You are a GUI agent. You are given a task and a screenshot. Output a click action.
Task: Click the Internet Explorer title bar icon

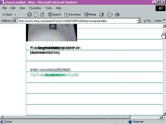click(2, 2)
